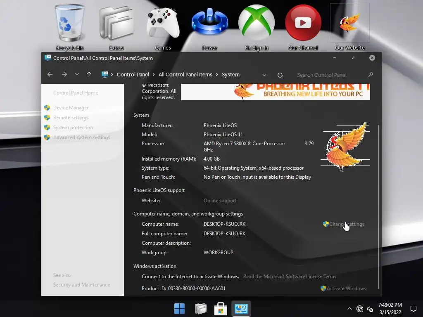The width and height of the screenshot is (423, 317).
Task: Open System protection link
Action: pos(73,128)
